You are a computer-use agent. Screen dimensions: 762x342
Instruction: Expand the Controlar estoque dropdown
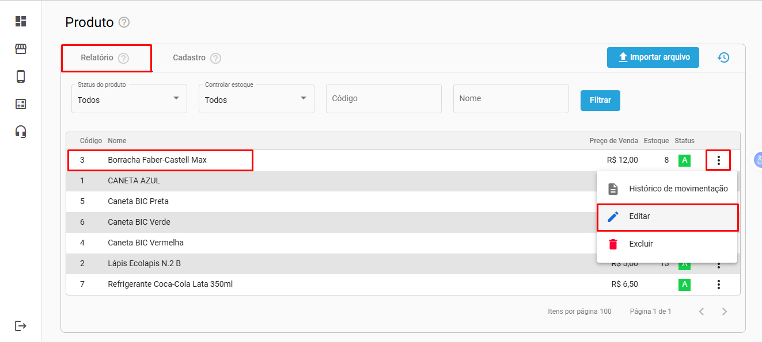(x=256, y=99)
